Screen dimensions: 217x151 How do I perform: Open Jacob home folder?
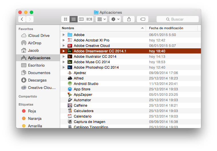(x=38, y=50)
